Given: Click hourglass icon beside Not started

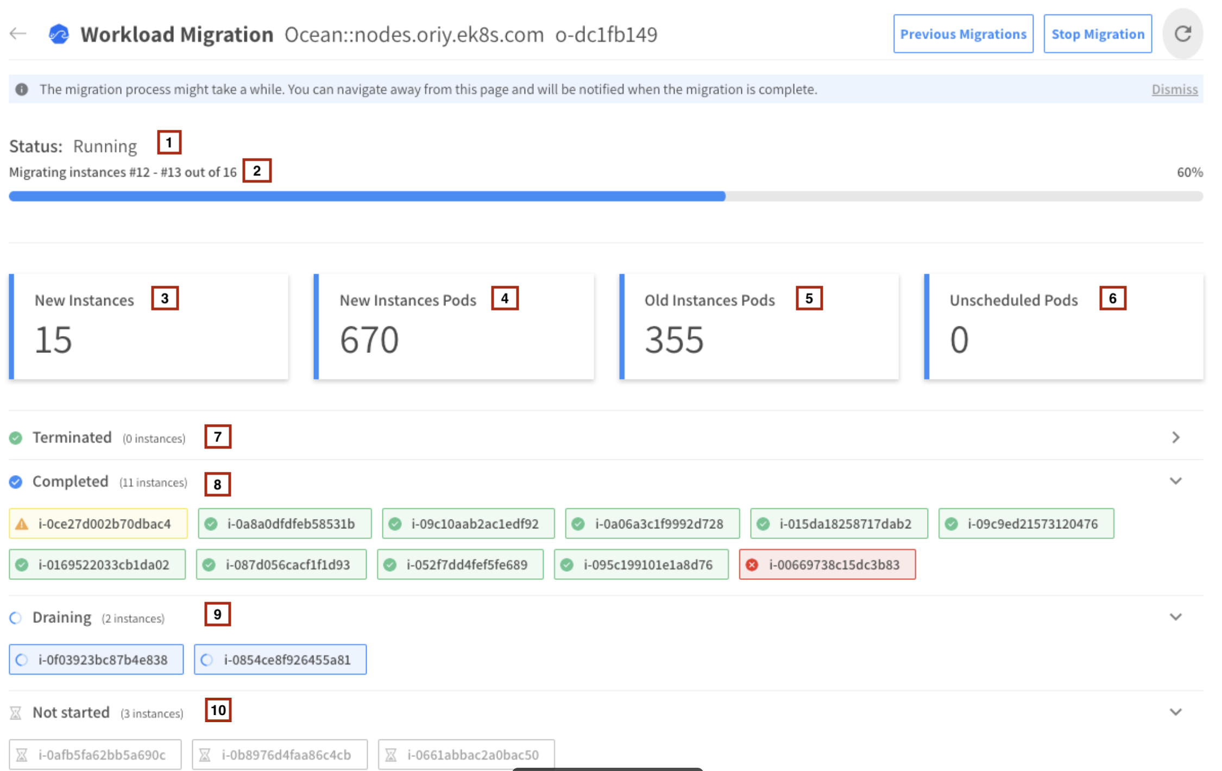Looking at the screenshot, I should (x=16, y=713).
